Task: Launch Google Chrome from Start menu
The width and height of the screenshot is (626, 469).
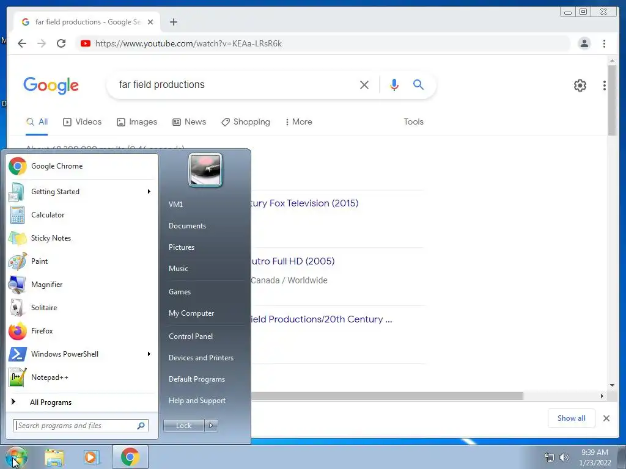Action: tap(81, 166)
